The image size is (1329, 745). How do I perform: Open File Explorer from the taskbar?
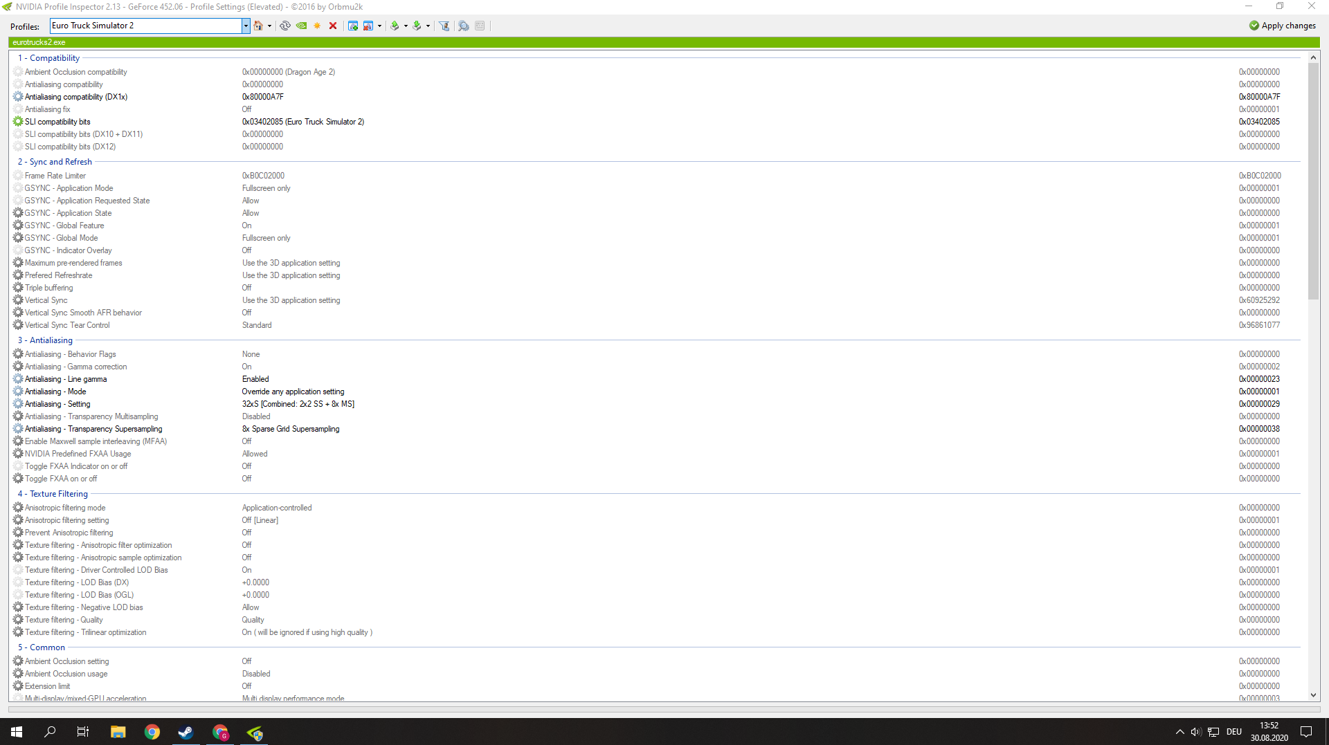(118, 732)
